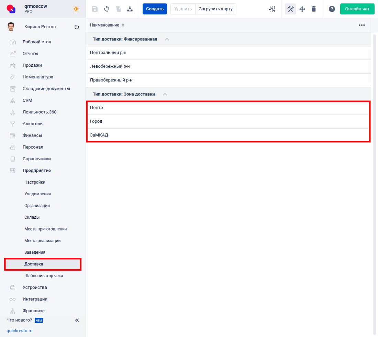
Task: Collapse the sidebar with the double chevron
Action: [x=77, y=320]
